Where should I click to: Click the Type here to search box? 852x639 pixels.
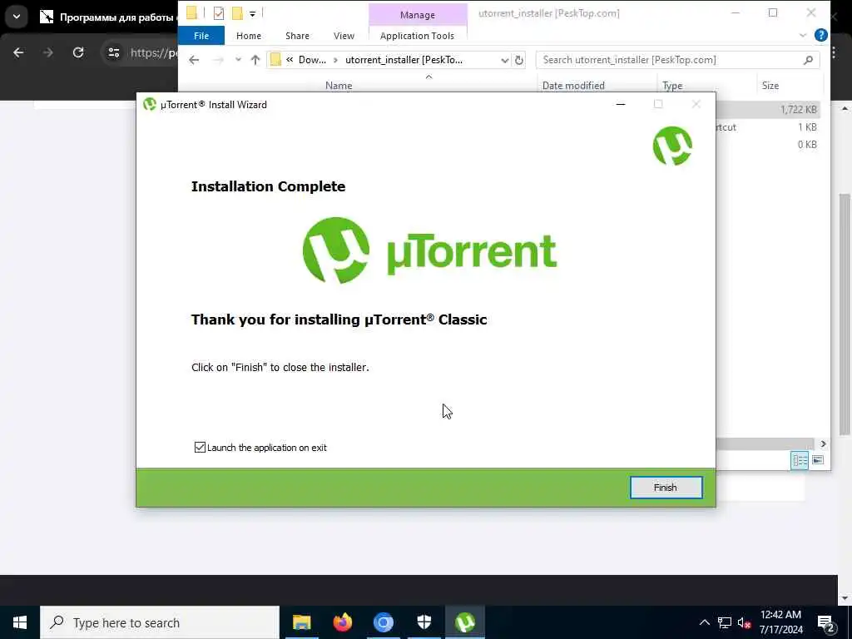tap(160, 622)
